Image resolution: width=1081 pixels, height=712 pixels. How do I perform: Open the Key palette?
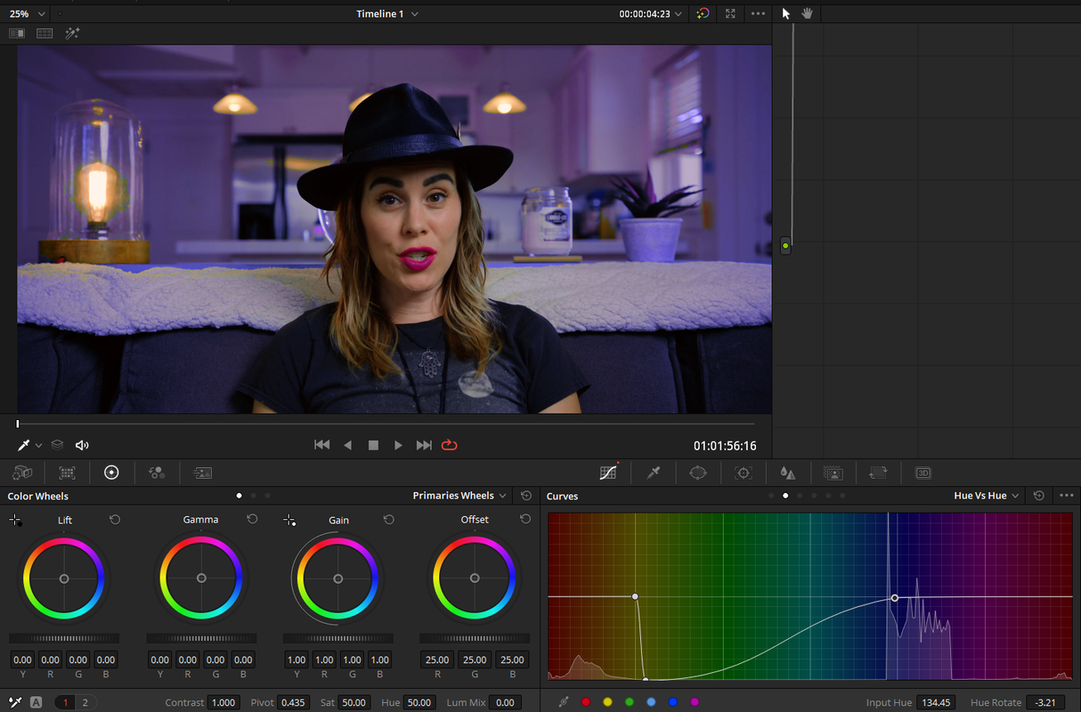[x=833, y=473]
